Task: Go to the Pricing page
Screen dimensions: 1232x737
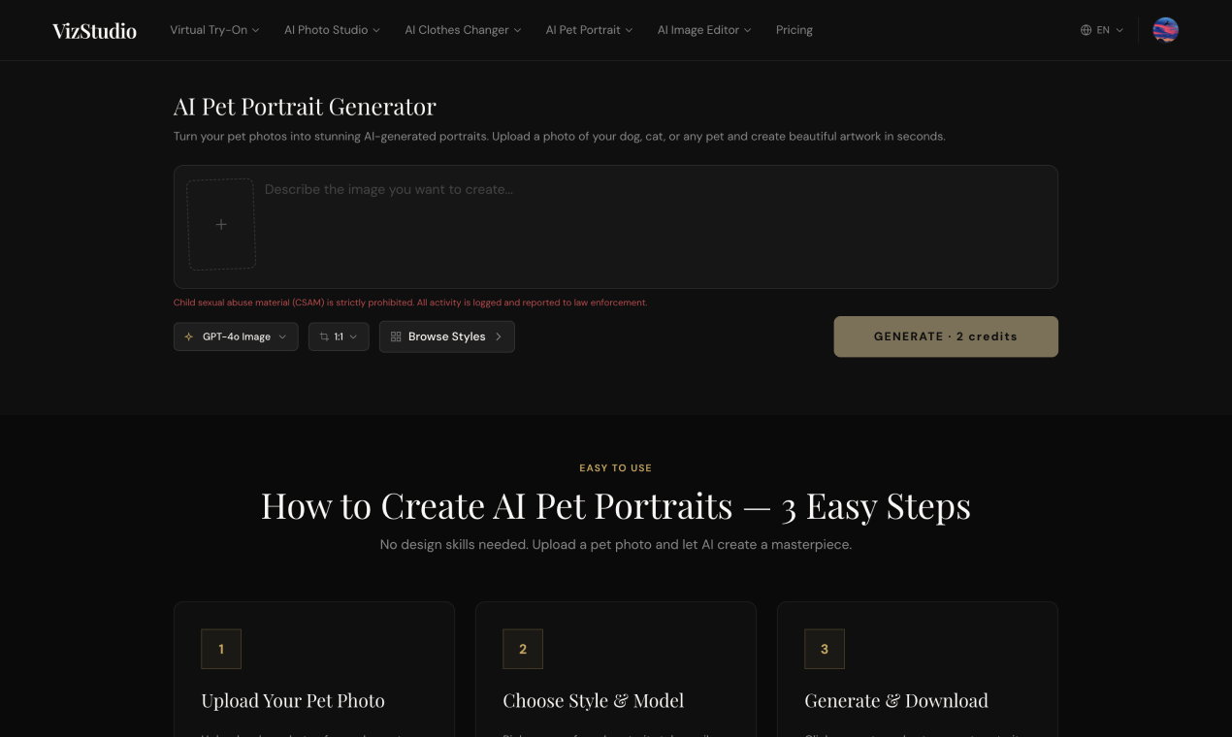Action: click(794, 30)
